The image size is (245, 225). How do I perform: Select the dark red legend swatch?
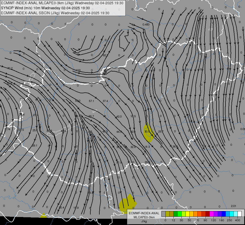(207, 214)
